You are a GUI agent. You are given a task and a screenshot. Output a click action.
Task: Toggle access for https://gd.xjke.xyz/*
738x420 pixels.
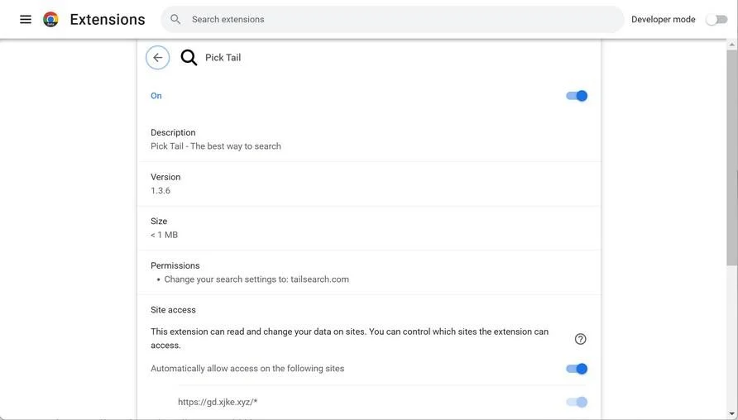point(577,402)
